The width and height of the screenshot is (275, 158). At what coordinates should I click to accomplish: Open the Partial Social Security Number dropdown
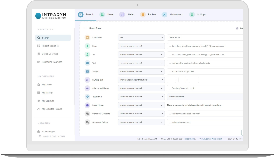tap(141, 80)
